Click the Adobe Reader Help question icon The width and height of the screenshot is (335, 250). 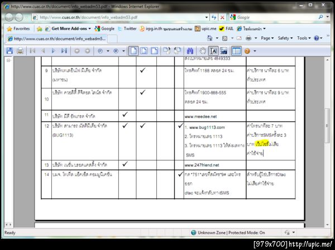tap(247, 51)
